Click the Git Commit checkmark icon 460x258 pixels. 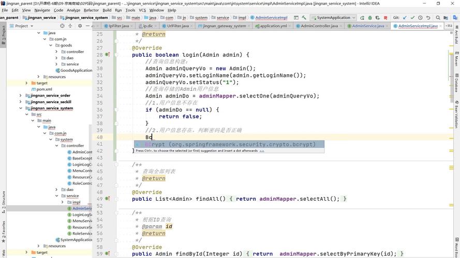412,18
